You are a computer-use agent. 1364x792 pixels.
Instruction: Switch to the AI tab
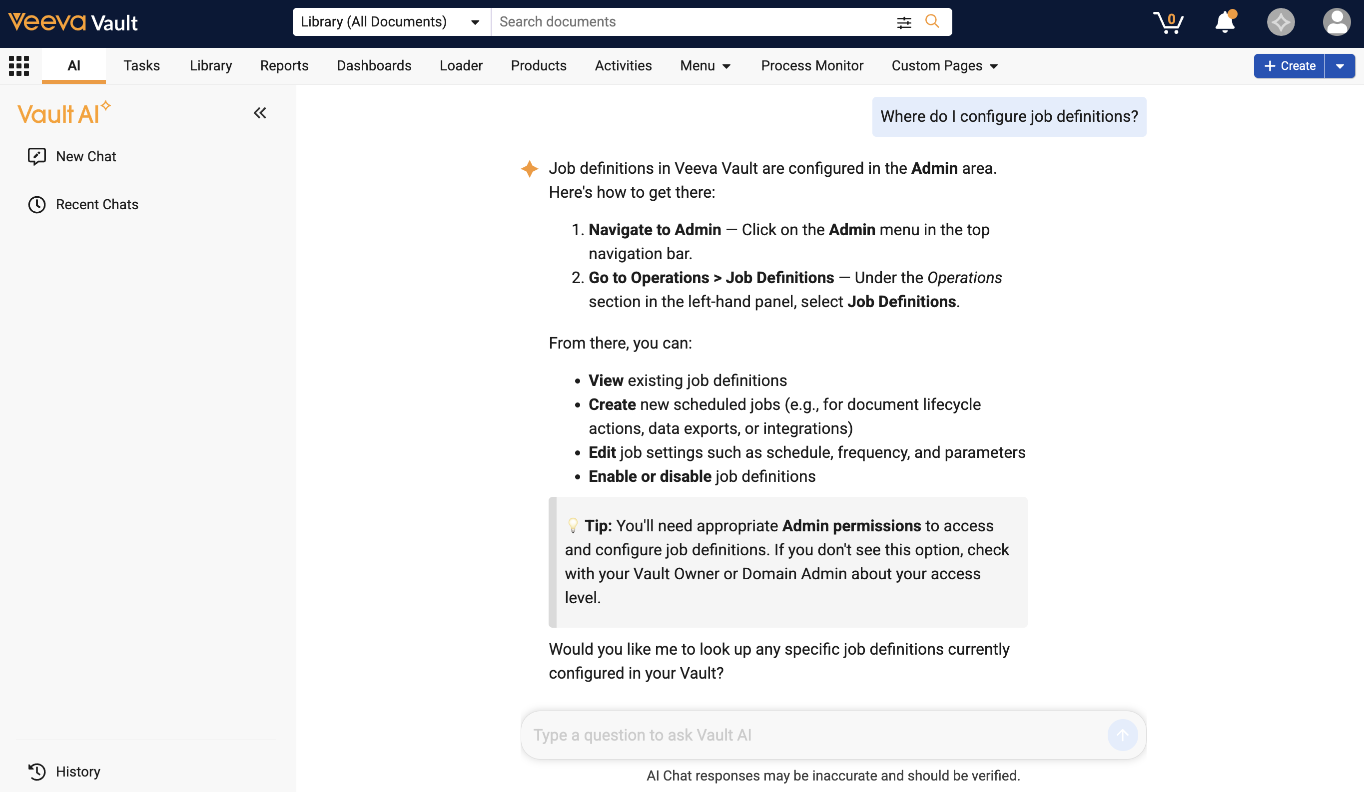click(x=73, y=66)
